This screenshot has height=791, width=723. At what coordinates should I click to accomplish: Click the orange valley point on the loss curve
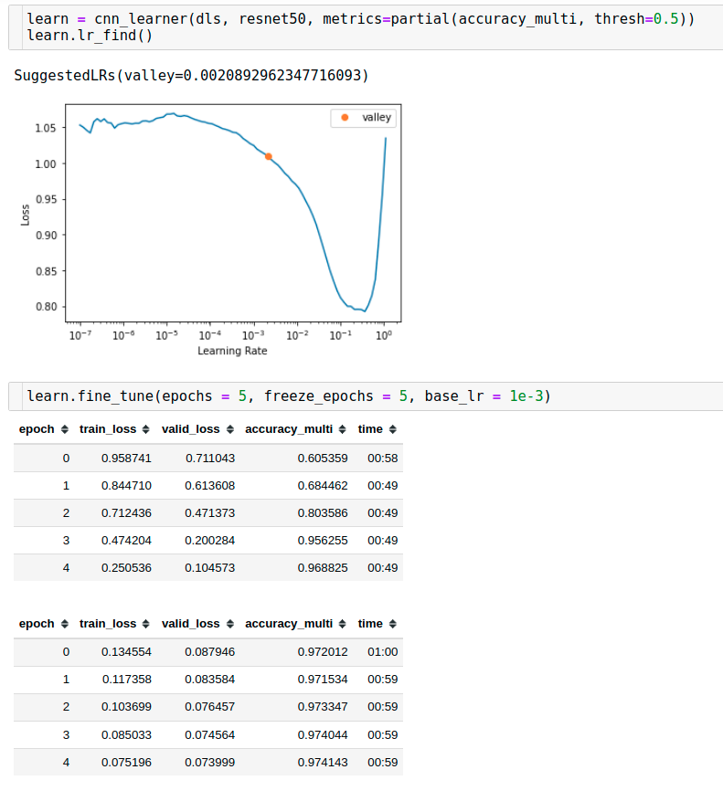[x=268, y=156]
